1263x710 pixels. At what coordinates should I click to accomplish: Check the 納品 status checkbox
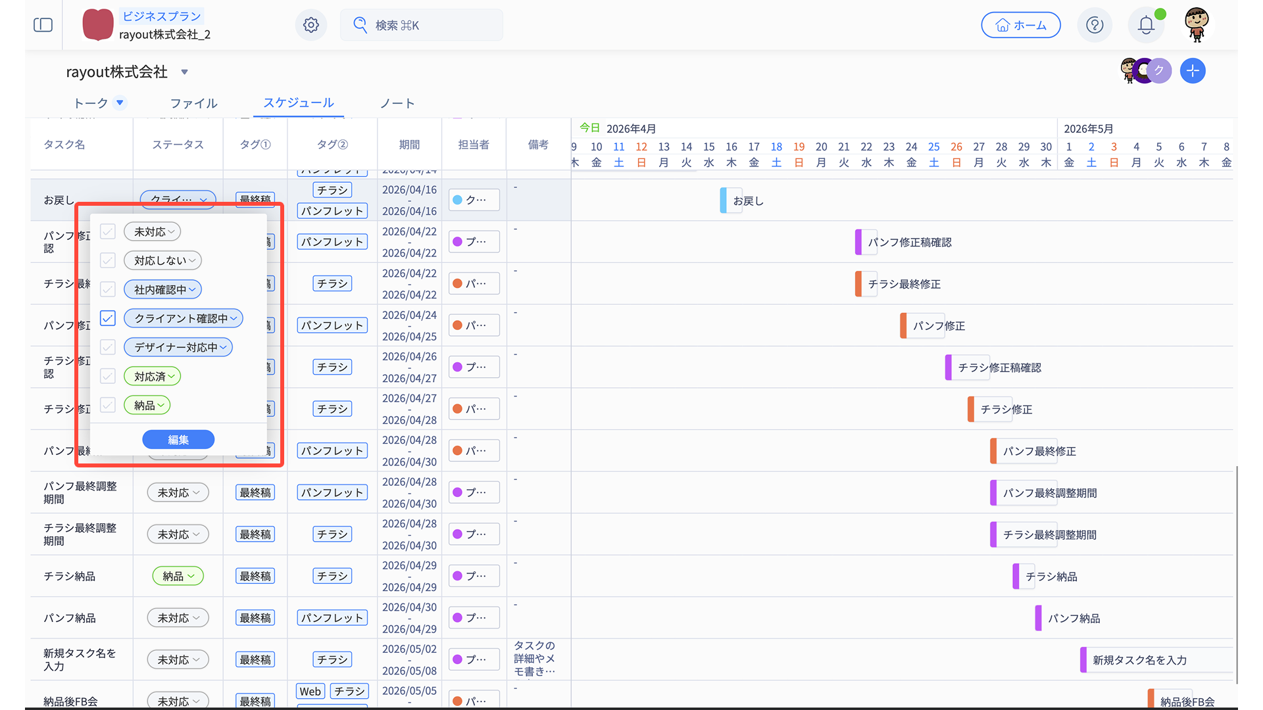click(108, 405)
